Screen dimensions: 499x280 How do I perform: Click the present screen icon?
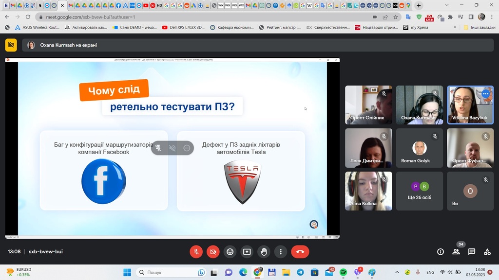pos(247,252)
